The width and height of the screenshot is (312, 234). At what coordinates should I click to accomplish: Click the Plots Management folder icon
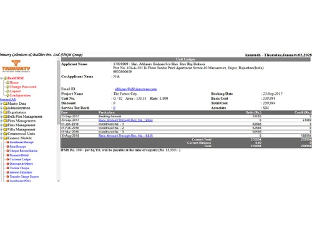point(6,121)
